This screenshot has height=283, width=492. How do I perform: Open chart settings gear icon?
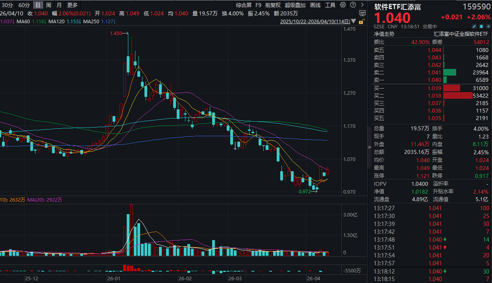(343, 5)
